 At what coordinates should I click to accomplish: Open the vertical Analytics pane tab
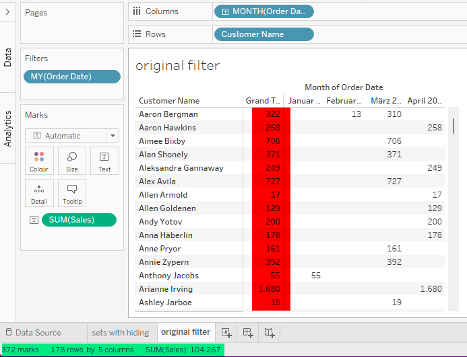coord(7,128)
